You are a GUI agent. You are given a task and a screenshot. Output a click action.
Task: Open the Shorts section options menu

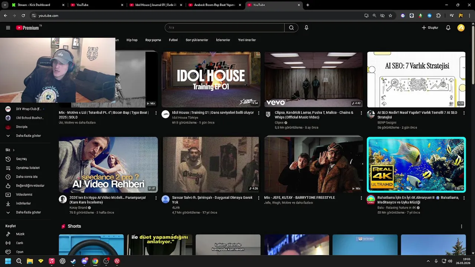462,226
